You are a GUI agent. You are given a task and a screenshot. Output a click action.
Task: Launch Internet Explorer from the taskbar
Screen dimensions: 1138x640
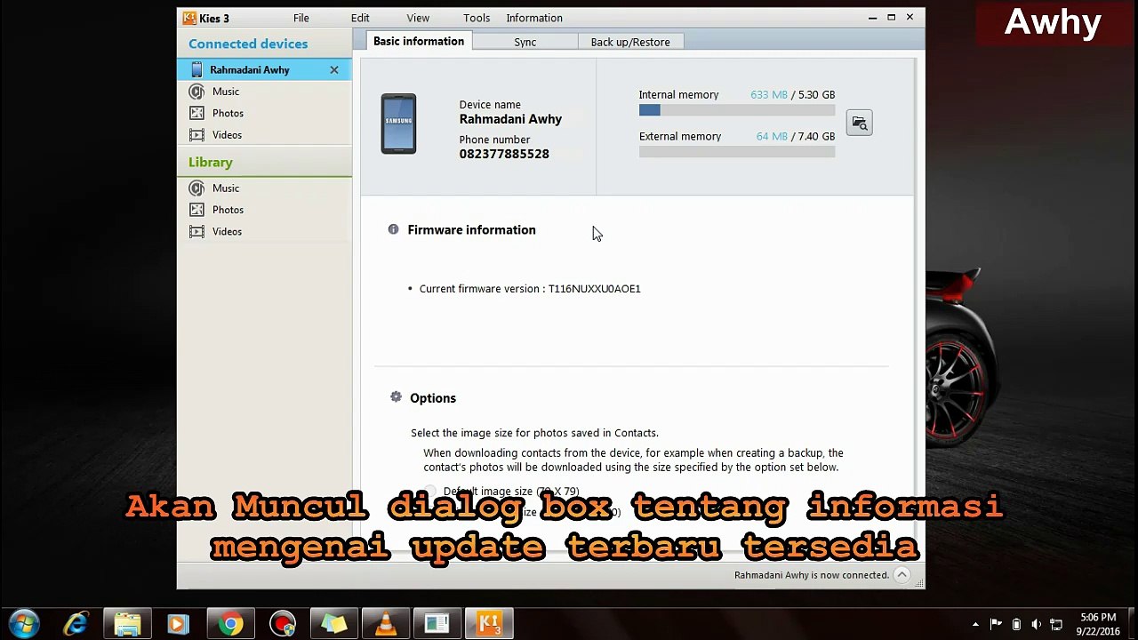click(76, 624)
